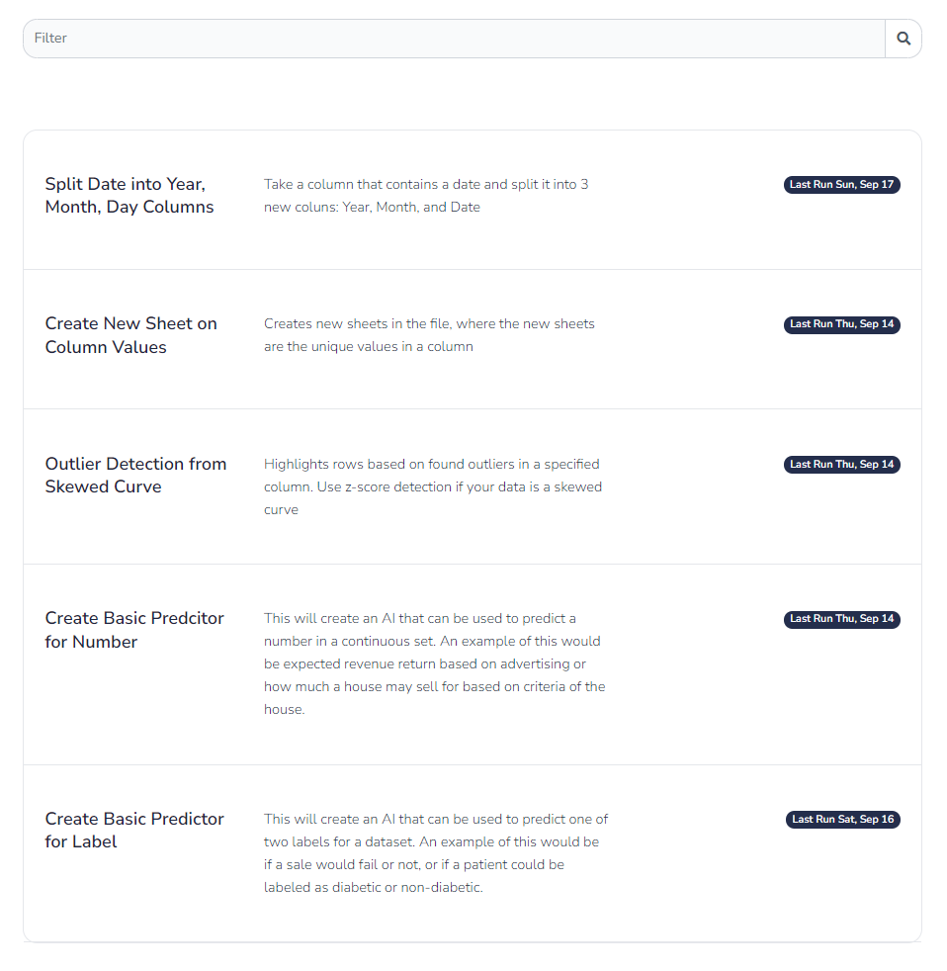The image size is (947, 971).
Task: Click description about unique values in a column
Action: click(x=429, y=335)
